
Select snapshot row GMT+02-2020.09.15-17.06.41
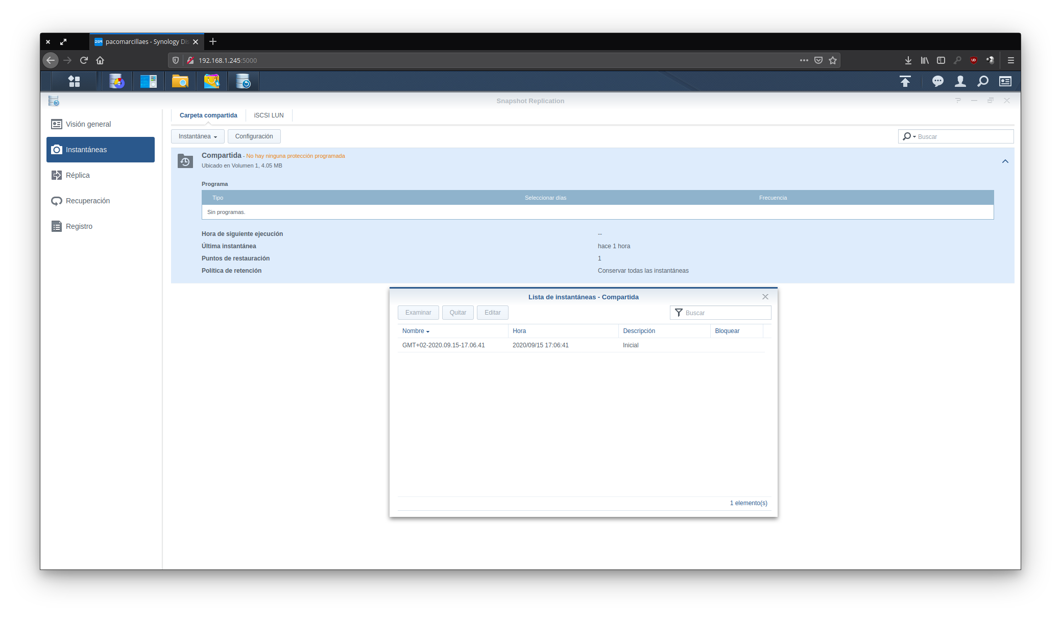coord(443,345)
